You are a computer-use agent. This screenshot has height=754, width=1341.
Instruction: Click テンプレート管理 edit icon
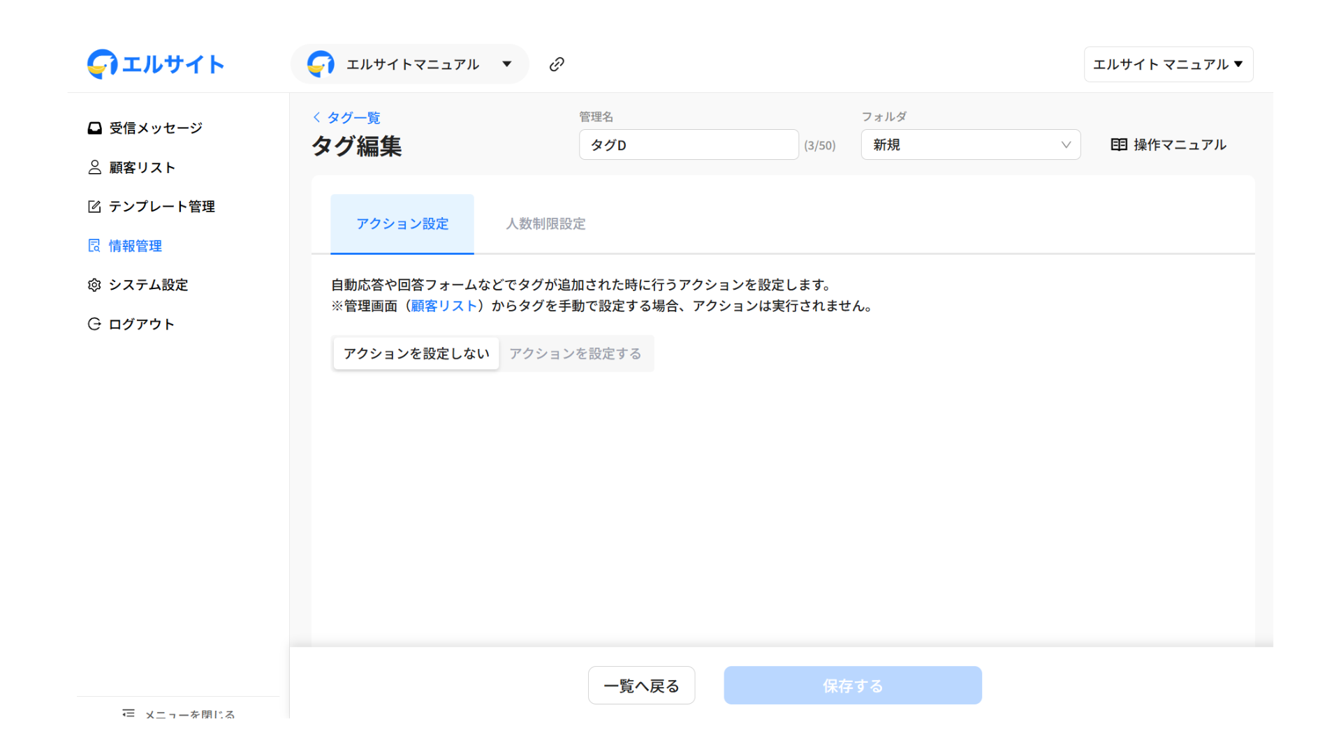(94, 207)
